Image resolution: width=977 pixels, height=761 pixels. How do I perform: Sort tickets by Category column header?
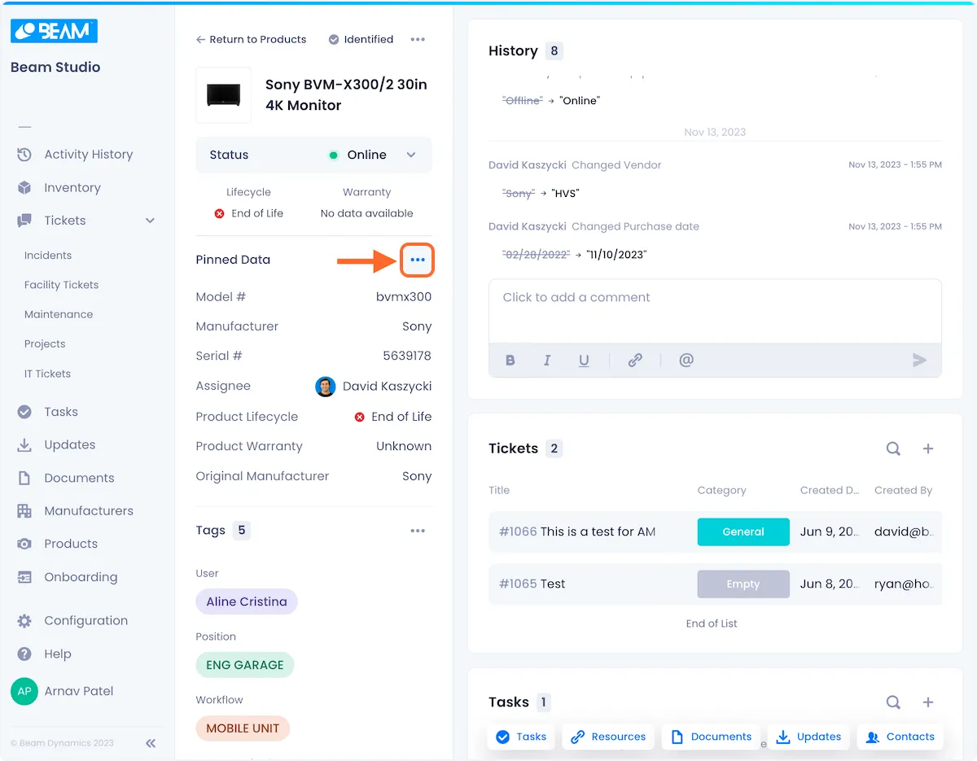[721, 490]
